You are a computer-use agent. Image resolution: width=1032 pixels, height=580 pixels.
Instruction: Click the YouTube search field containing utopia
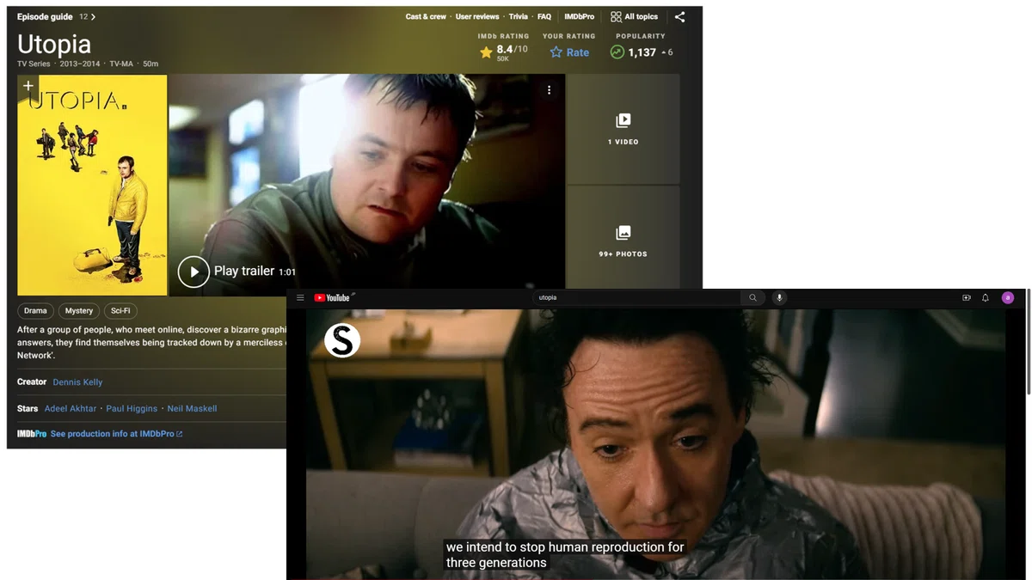click(636, 298)
